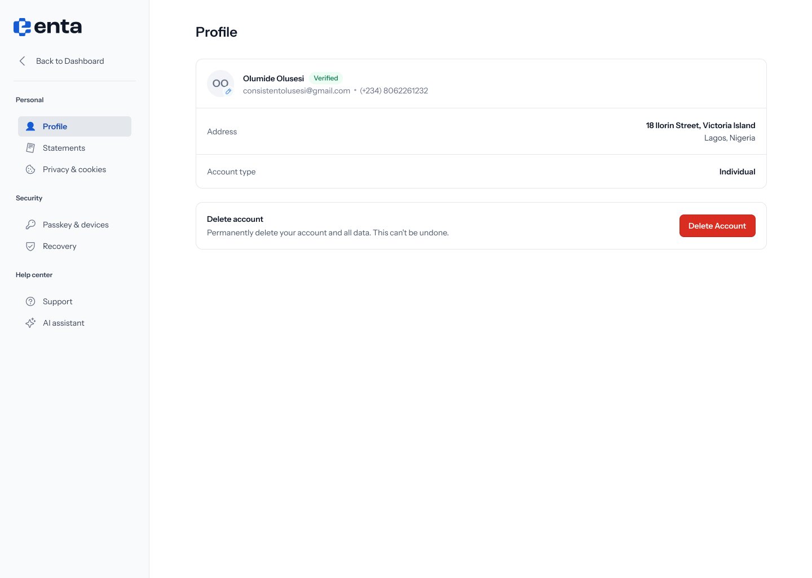812x578 pixels.
Task: Click the Address row label
Action: [x=222, y=132]
